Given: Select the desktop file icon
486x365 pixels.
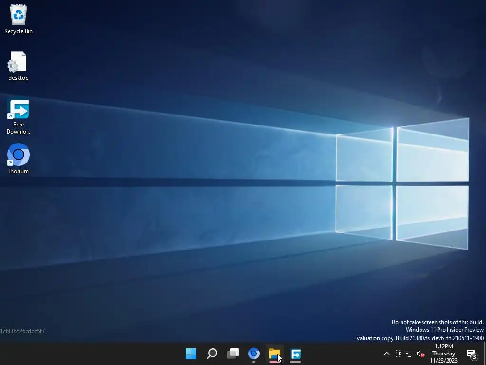Looking at the screenshot, I should pos(19,66).
